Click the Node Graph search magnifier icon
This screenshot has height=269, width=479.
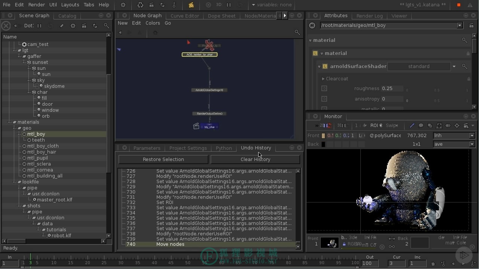point(297,33)
